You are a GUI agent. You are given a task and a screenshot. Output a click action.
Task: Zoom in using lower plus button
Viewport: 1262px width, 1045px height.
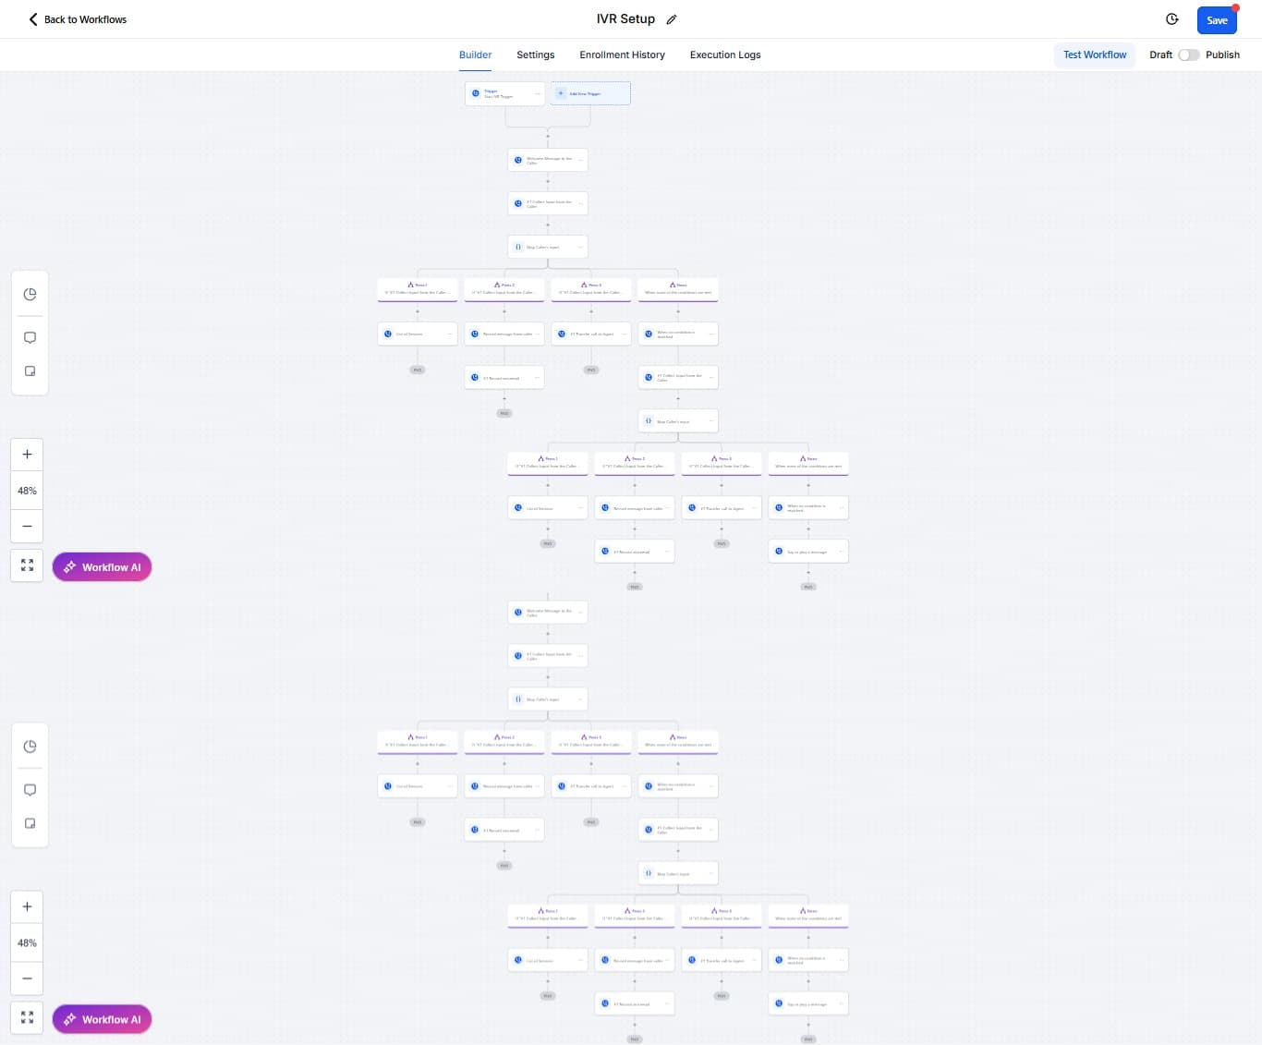click(27, 906)
